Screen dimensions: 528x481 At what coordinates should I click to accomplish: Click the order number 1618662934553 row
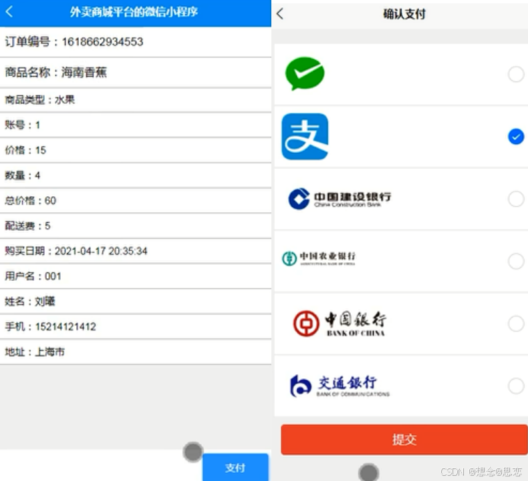(x=136, y=42)
